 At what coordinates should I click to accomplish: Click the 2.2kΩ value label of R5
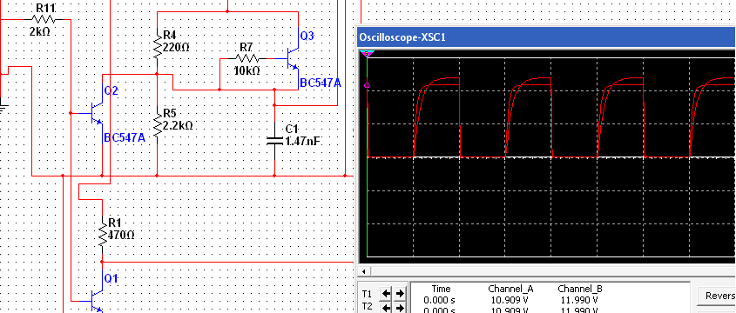pyautogui.click(x=178, y=125)
